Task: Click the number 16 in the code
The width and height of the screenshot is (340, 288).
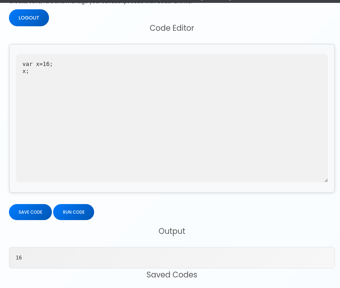Action: coord(46,64)
